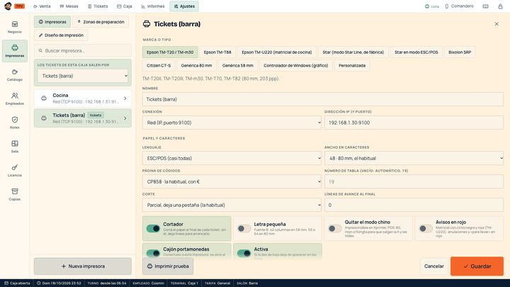Click the printer icon beside panel title

pos(147,24)
